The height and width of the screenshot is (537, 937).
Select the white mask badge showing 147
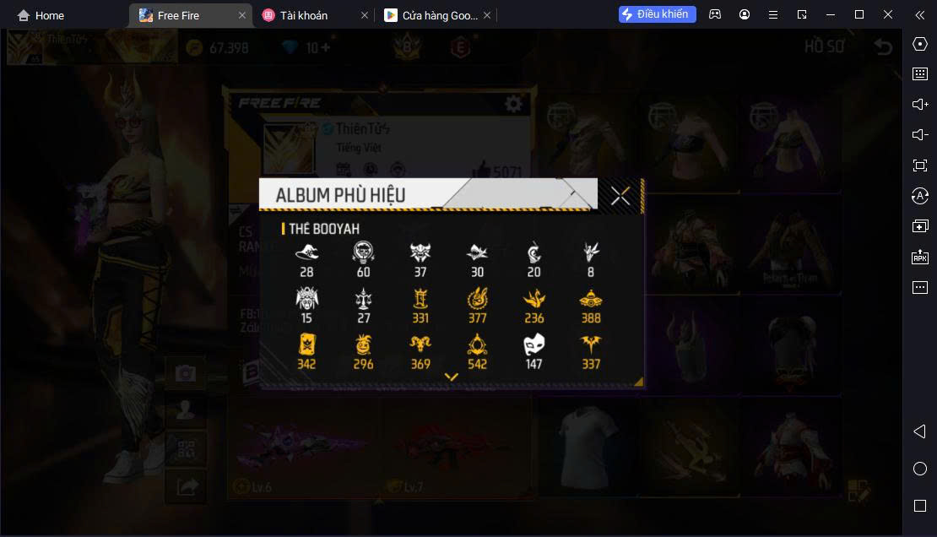click(533, 351)
